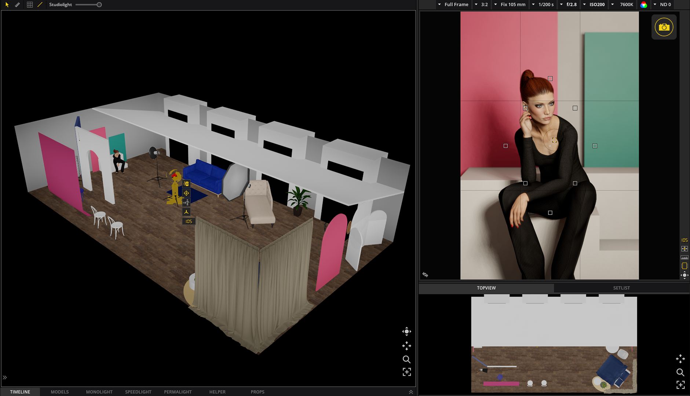Switch to the SETLIST tab

coord(621,288)
